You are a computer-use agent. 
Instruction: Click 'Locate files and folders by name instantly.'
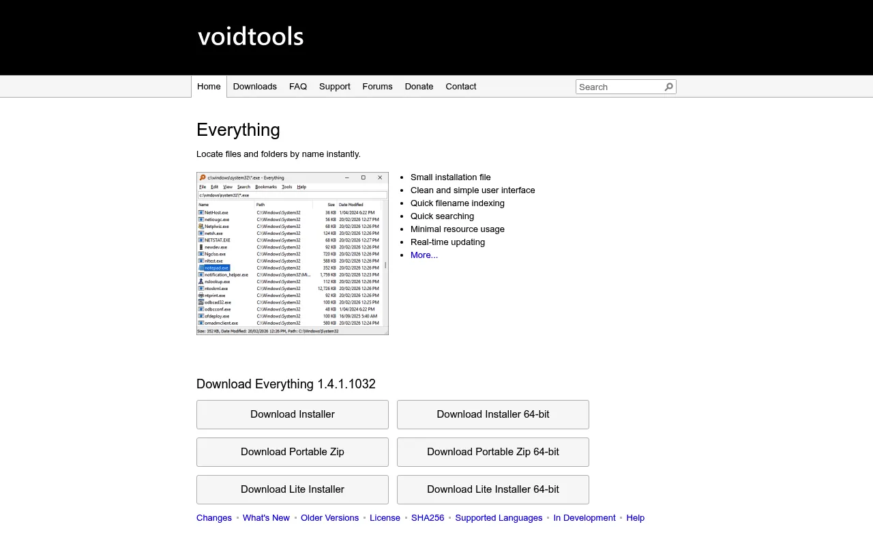(x=278, y=154)
